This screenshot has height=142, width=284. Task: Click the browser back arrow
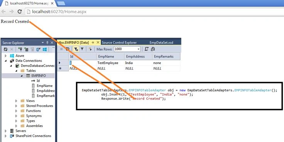(3, 12)
